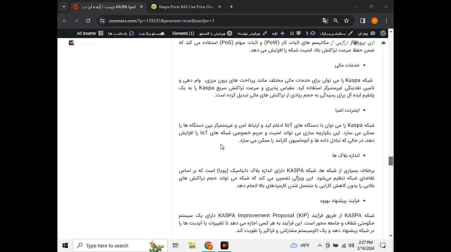Open the notifications action center
This screenshot has width=451, height=252.
coord(383,245)
